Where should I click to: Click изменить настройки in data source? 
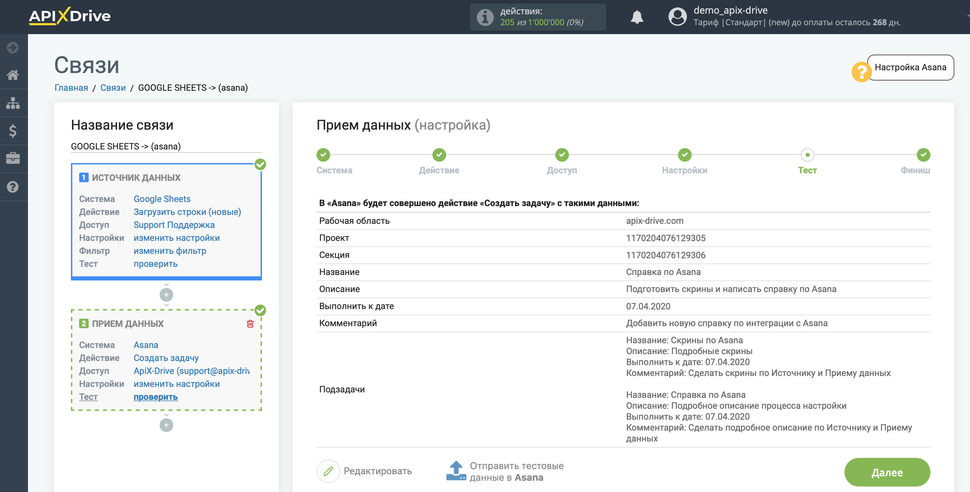coord(177,238)
